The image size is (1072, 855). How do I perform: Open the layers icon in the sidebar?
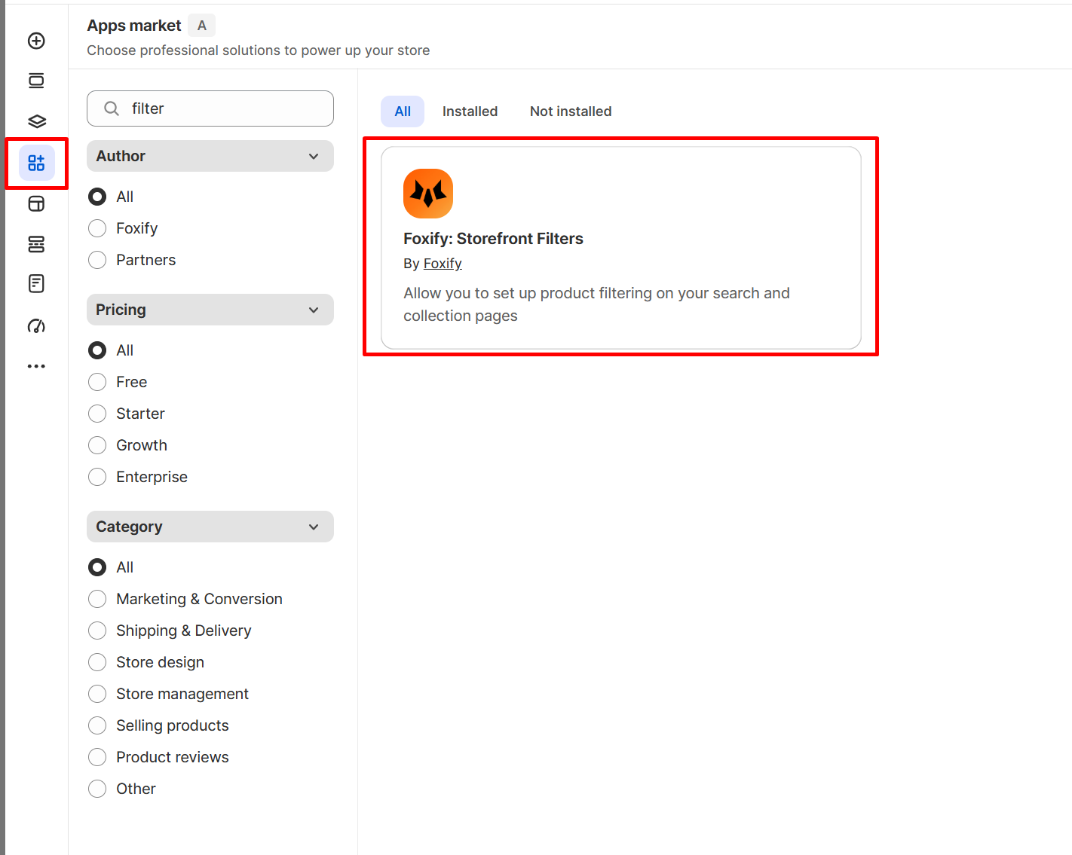click(36, 121)
